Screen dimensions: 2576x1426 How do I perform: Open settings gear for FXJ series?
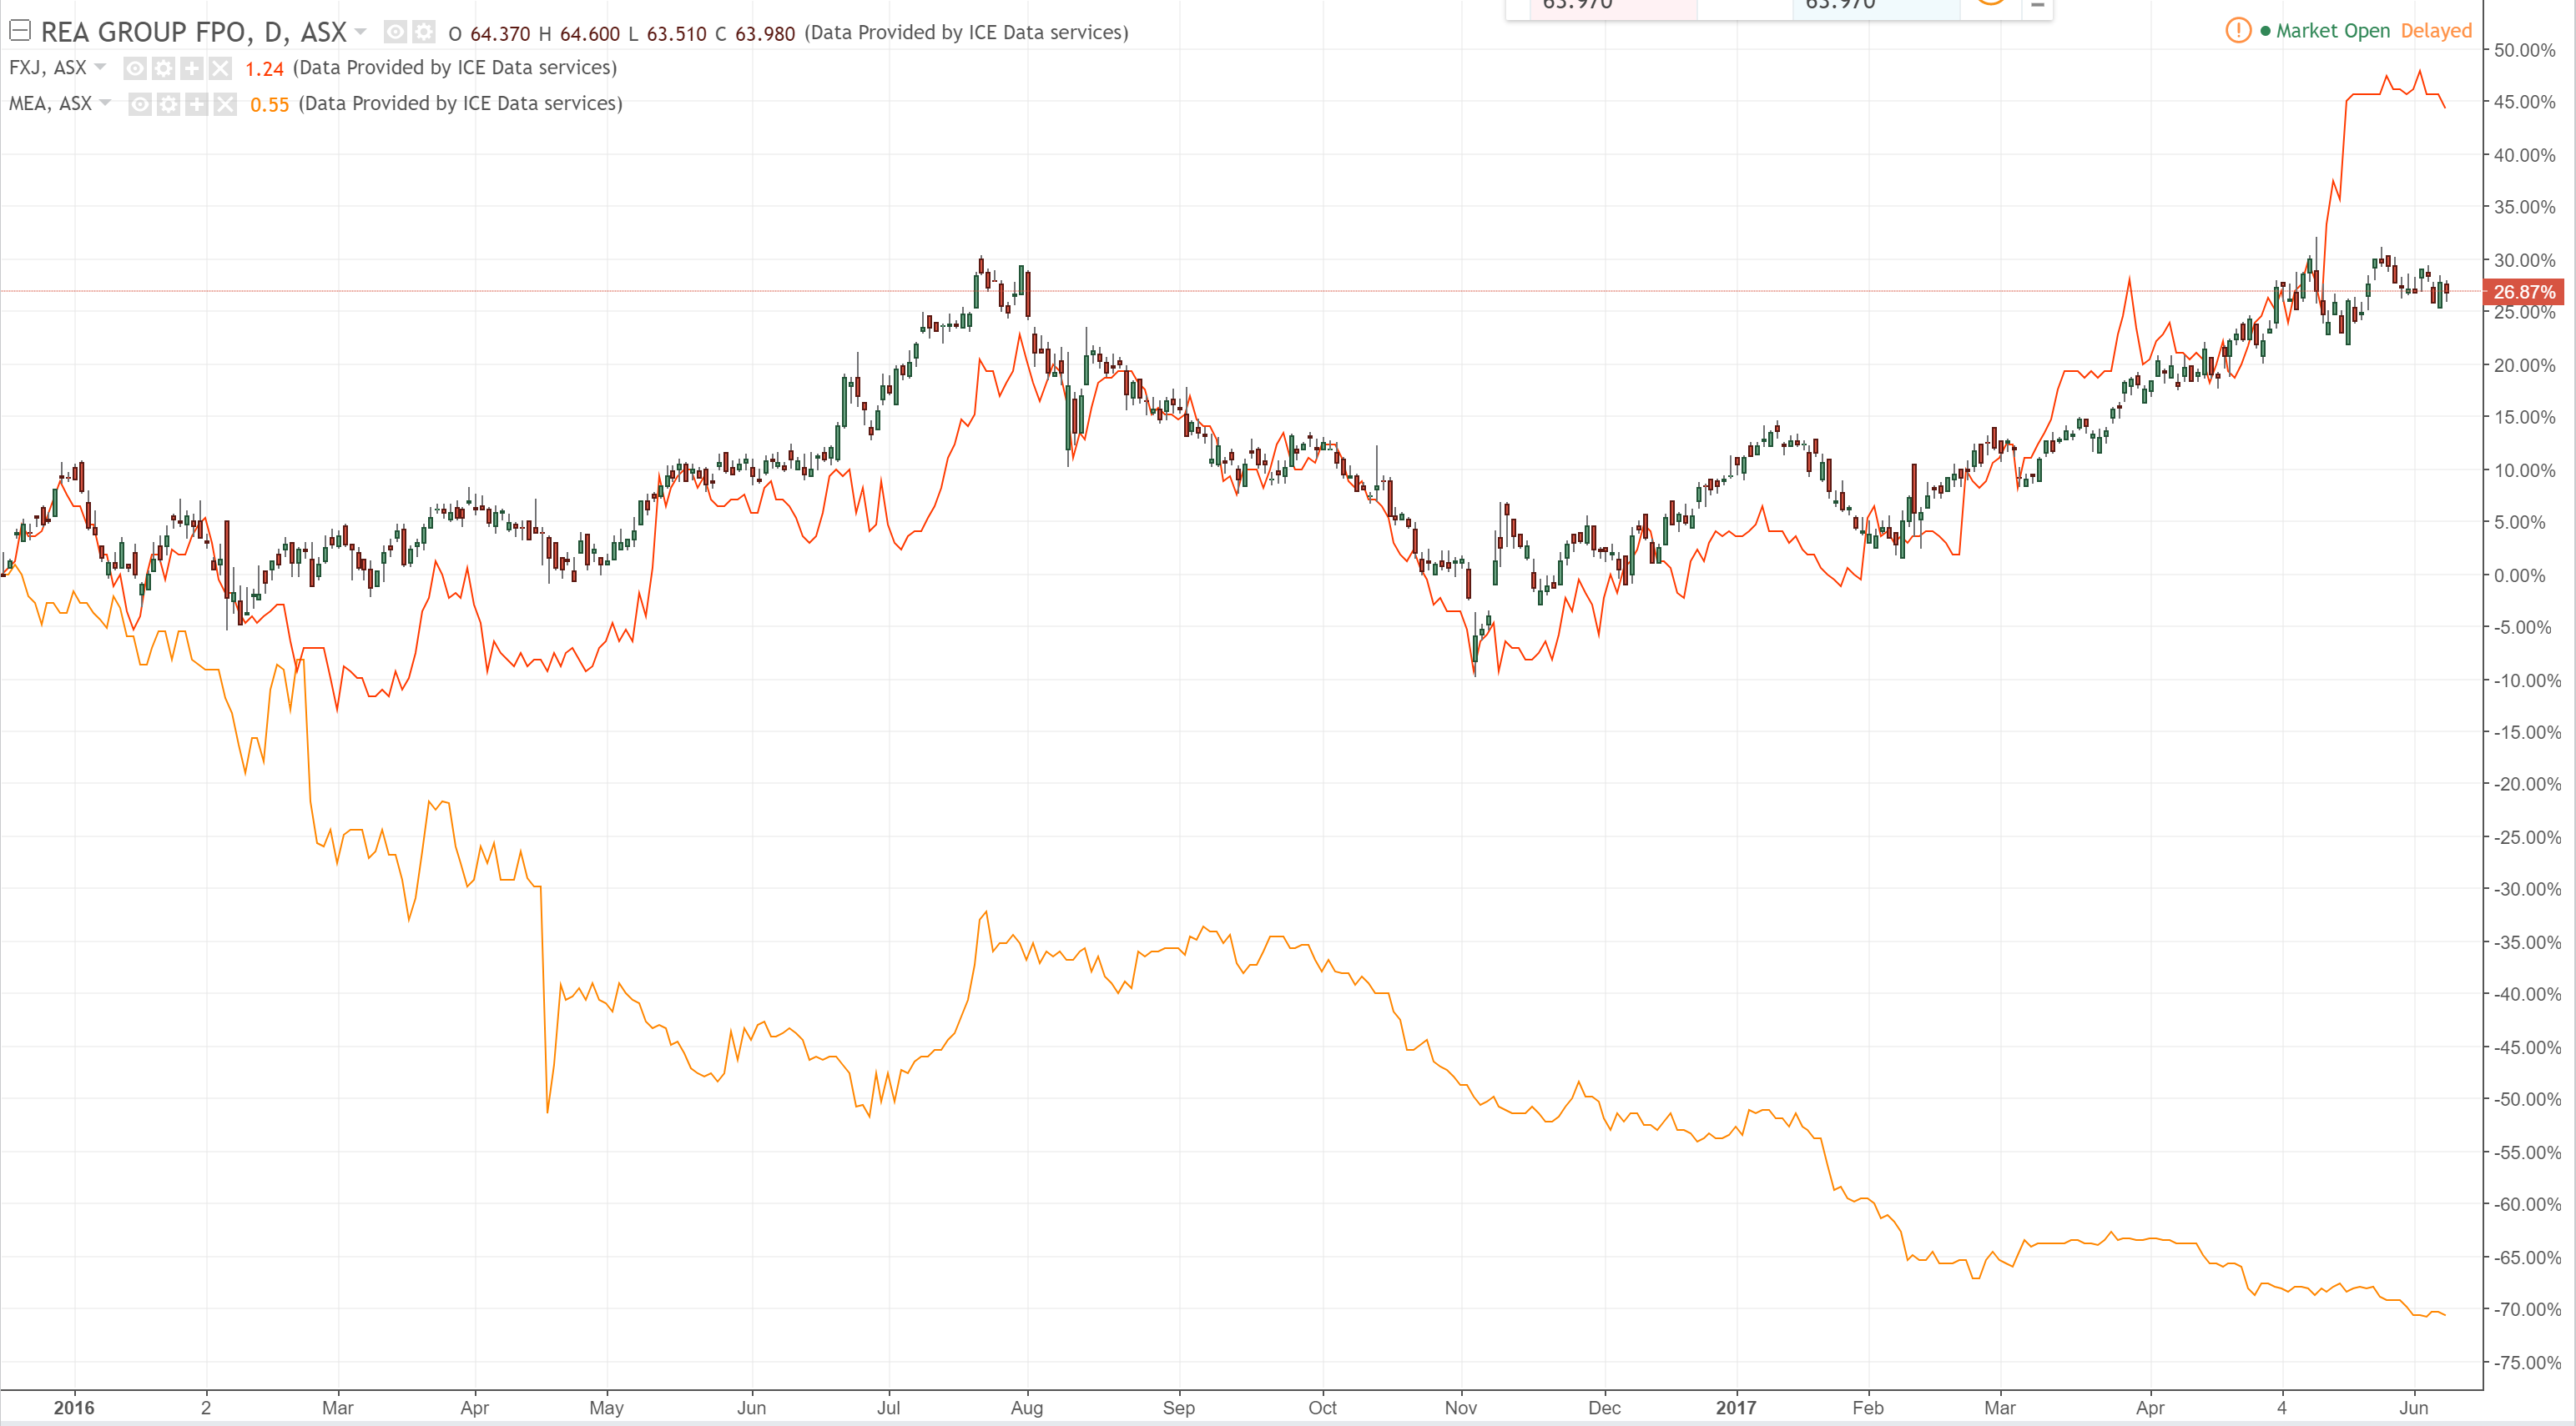(164, 68)
